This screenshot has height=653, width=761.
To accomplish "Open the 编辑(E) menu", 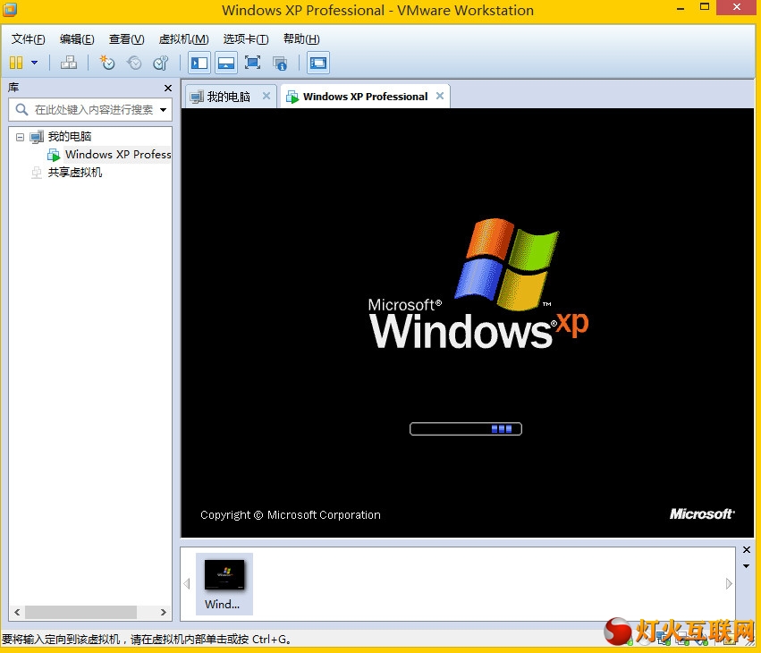I will click(77, 38).
